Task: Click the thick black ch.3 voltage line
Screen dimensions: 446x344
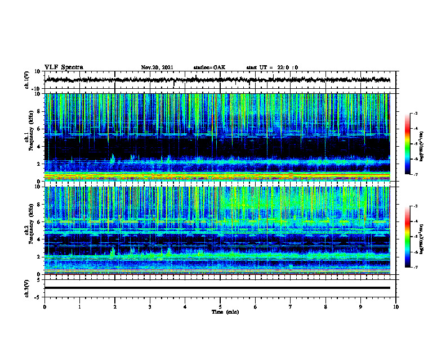Action: point(217,288)
